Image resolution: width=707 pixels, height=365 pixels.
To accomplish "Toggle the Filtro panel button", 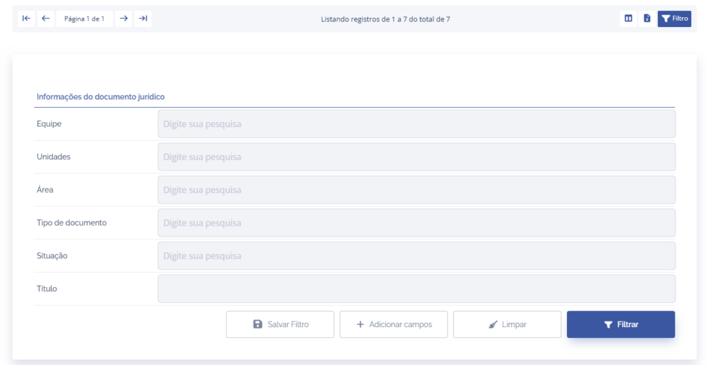I will click(675, 19).
